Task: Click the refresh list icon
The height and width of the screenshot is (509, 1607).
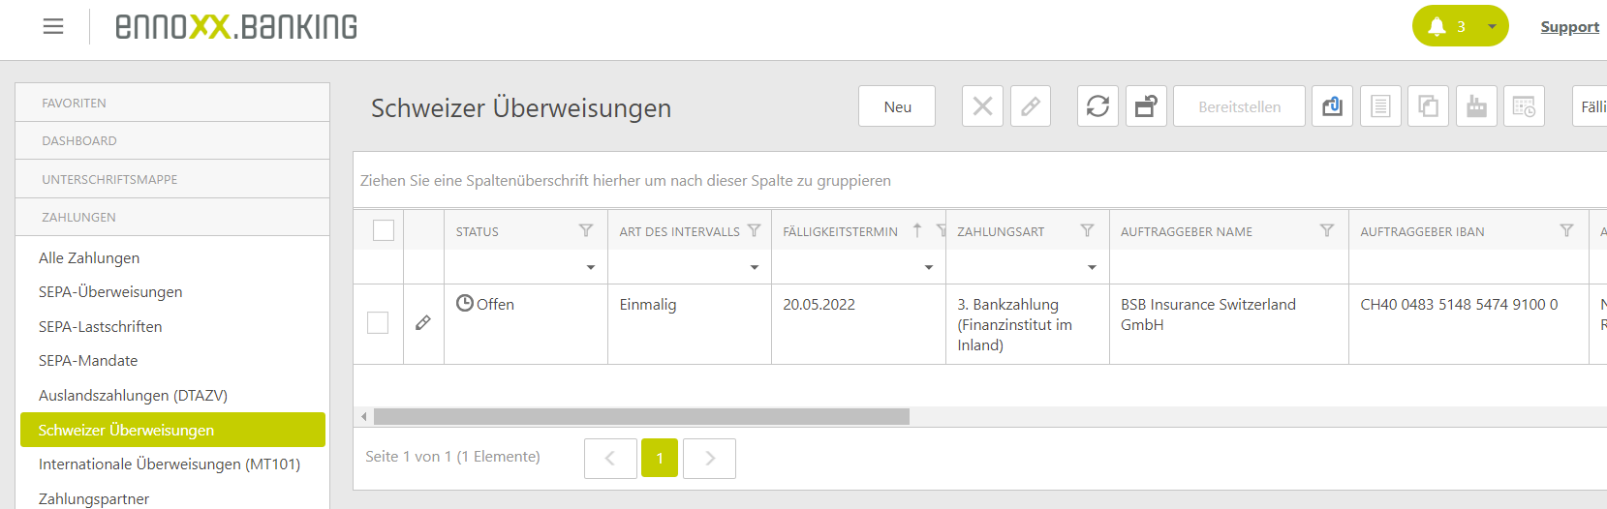Action: [x=1097, y=106]
